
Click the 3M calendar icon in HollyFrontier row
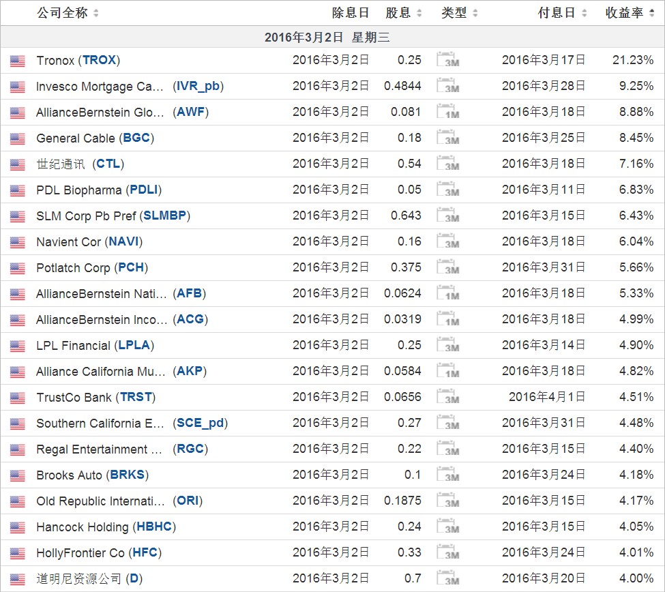tap(447, 553)
